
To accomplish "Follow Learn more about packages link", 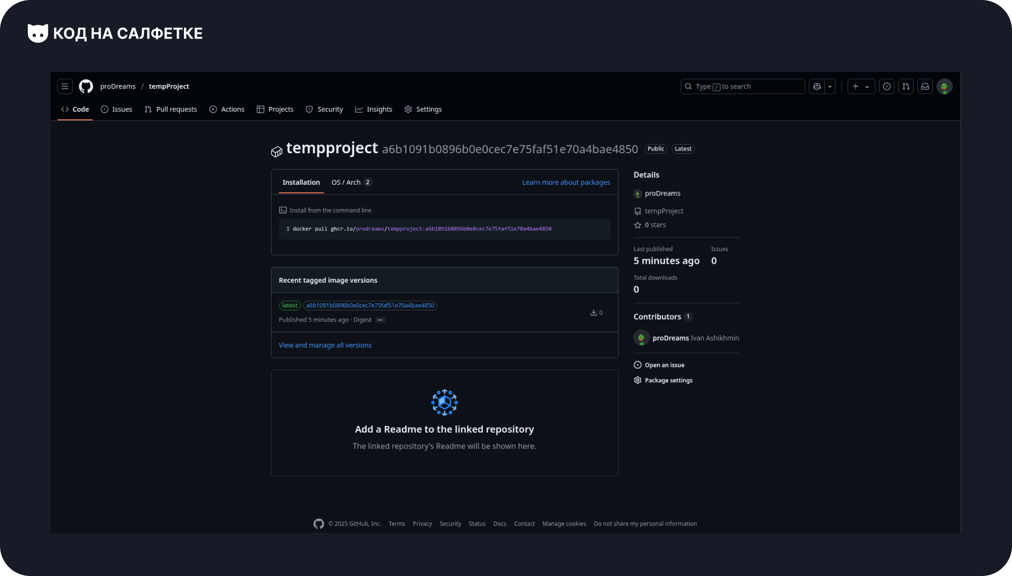I will 566,183.
